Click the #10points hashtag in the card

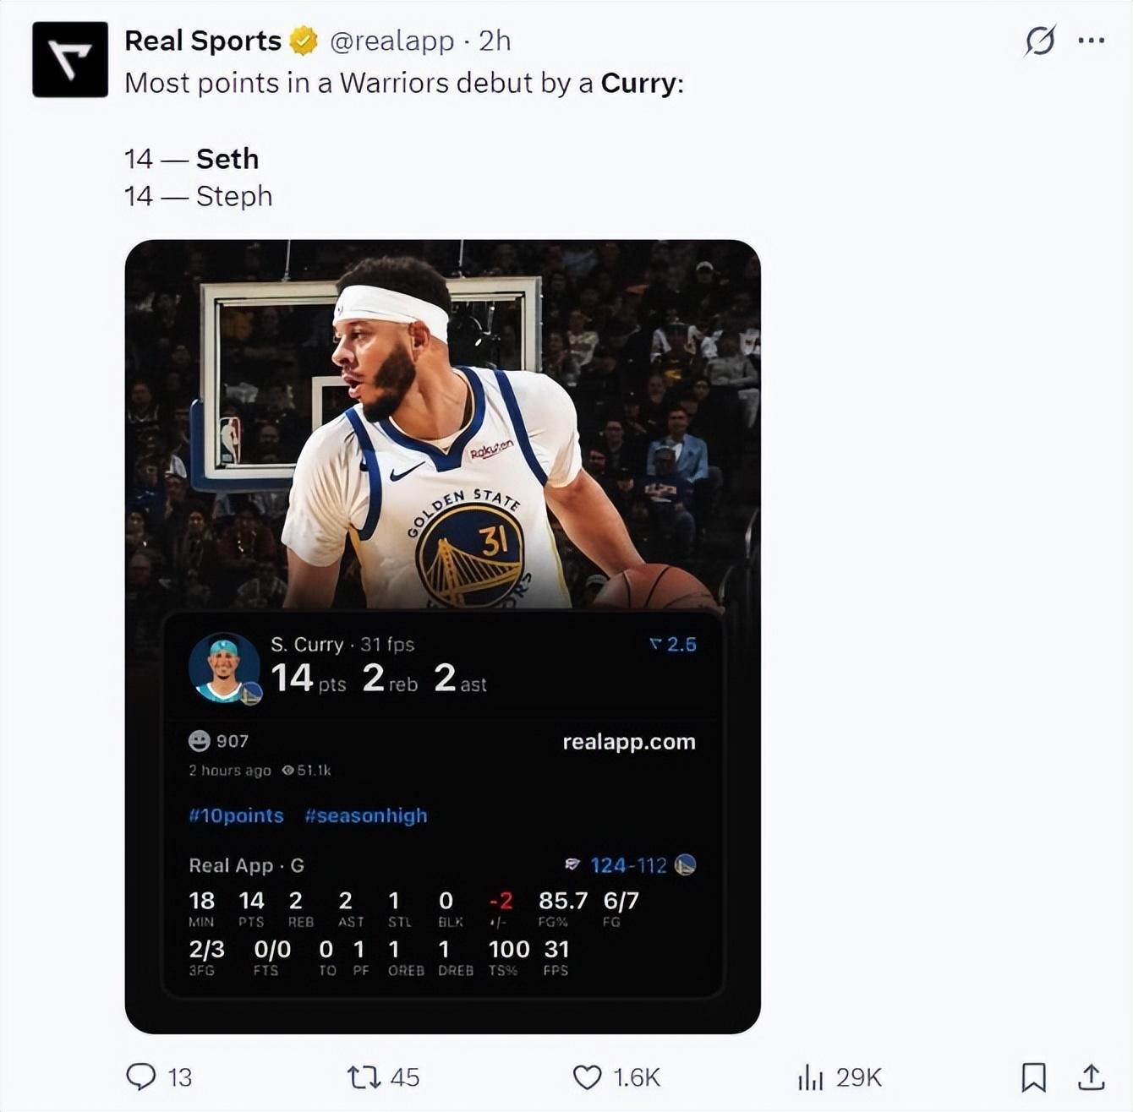[x=236, y=815]
